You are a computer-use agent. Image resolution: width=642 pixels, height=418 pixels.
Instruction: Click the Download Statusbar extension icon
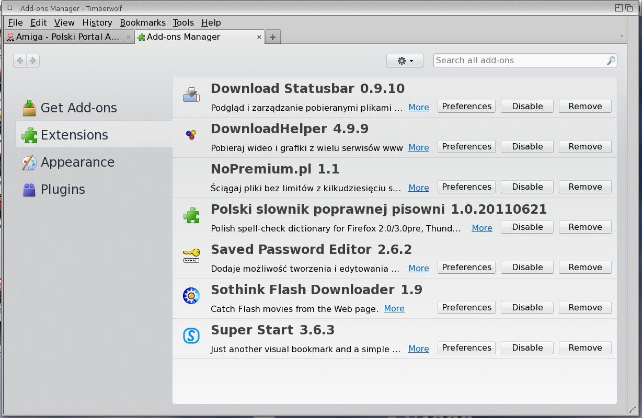(191, 95)
